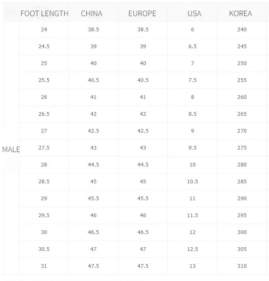Select Korea size 300 cell
Screen dimensions: 269x281
coord(242,232)
